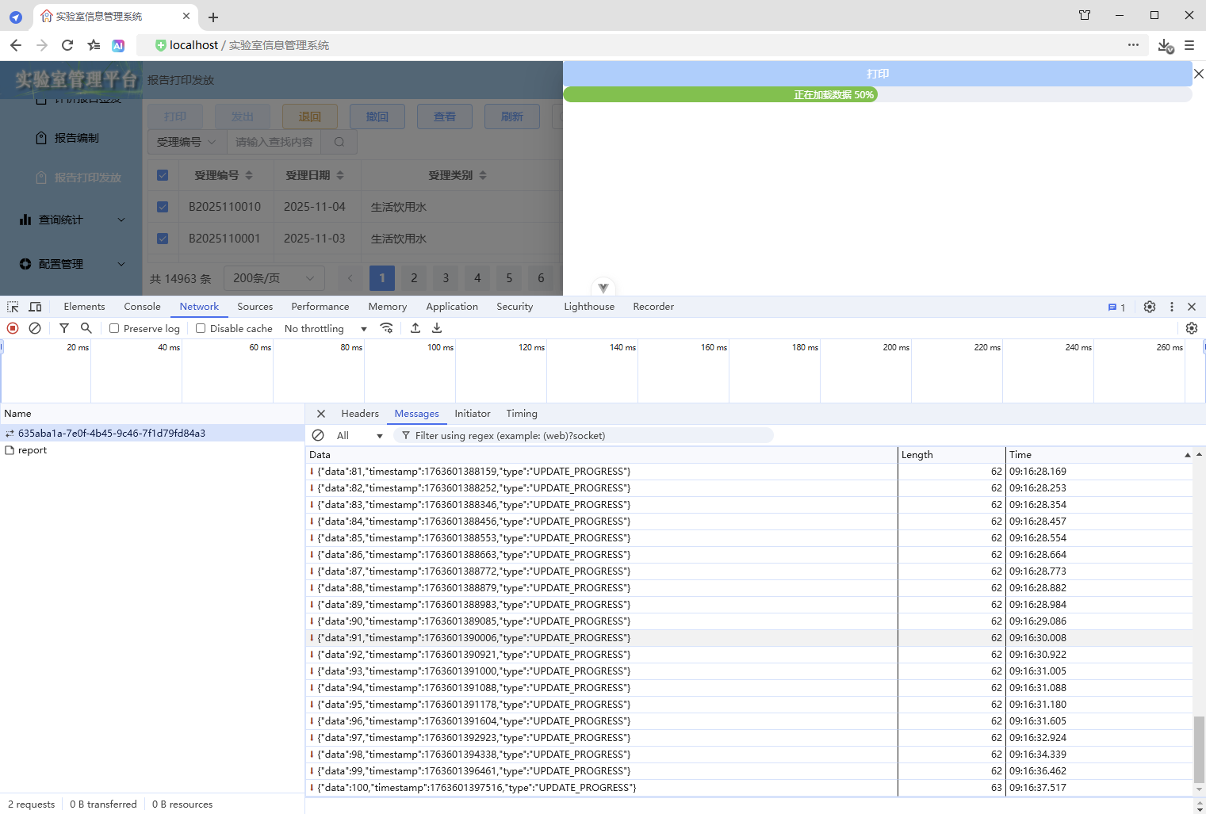Click the search icon in the table search box
Screen dimensions: 1206x814
pos(339,142)
